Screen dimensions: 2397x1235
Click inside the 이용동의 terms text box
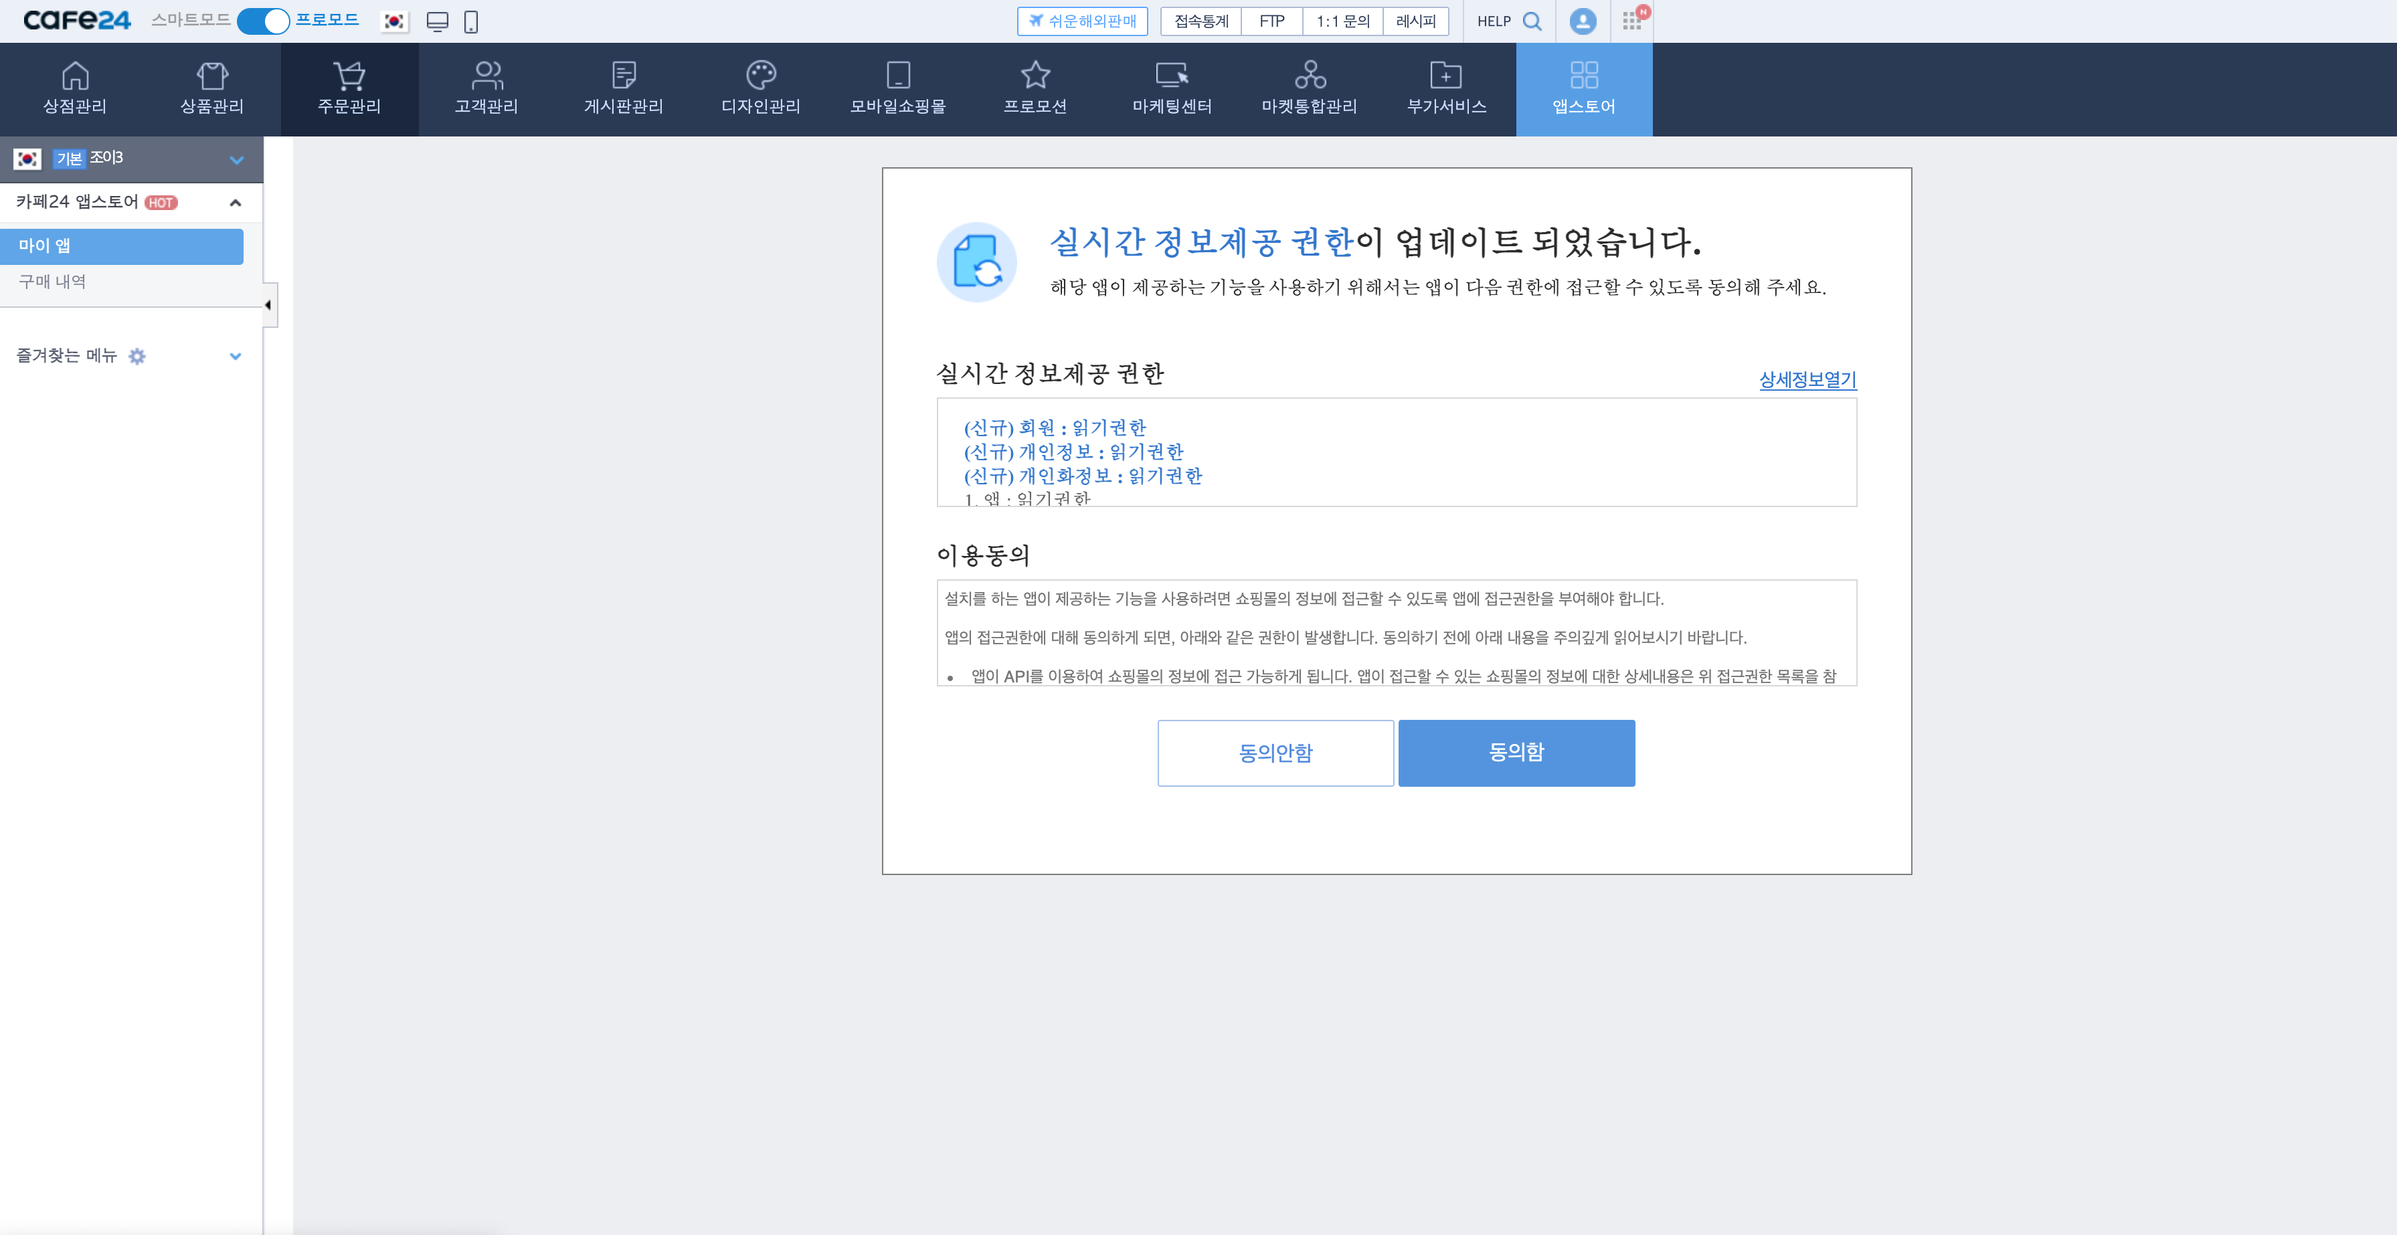point(1397,634)
